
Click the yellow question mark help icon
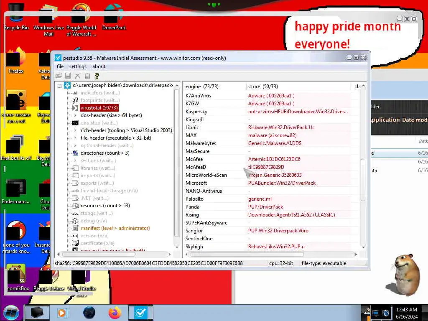(x=97, y=76)
